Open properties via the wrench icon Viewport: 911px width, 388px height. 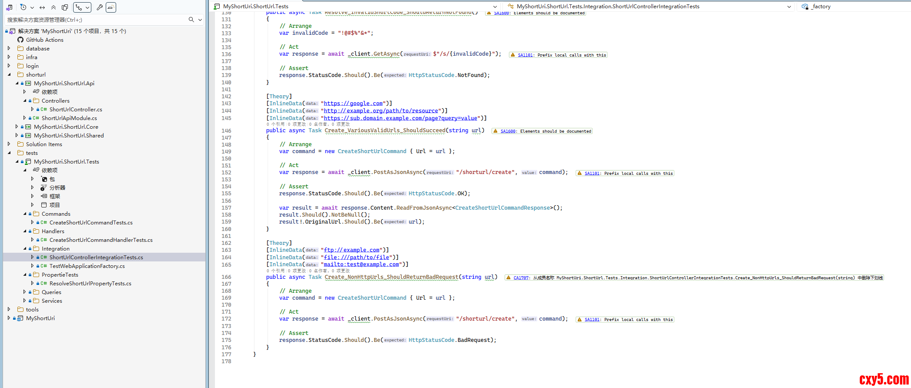[x=100, y=7]
